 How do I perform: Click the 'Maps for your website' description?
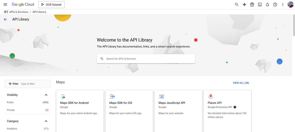pyautogui.click(x=171, y=113)
